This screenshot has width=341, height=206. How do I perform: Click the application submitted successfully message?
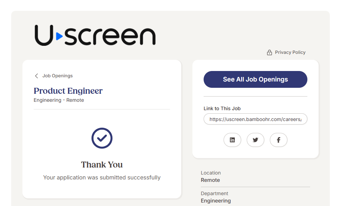(x=102, y=178)
